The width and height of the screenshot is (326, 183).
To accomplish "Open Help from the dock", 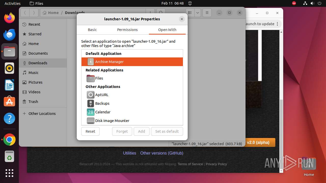I will (x=9, y=118).
